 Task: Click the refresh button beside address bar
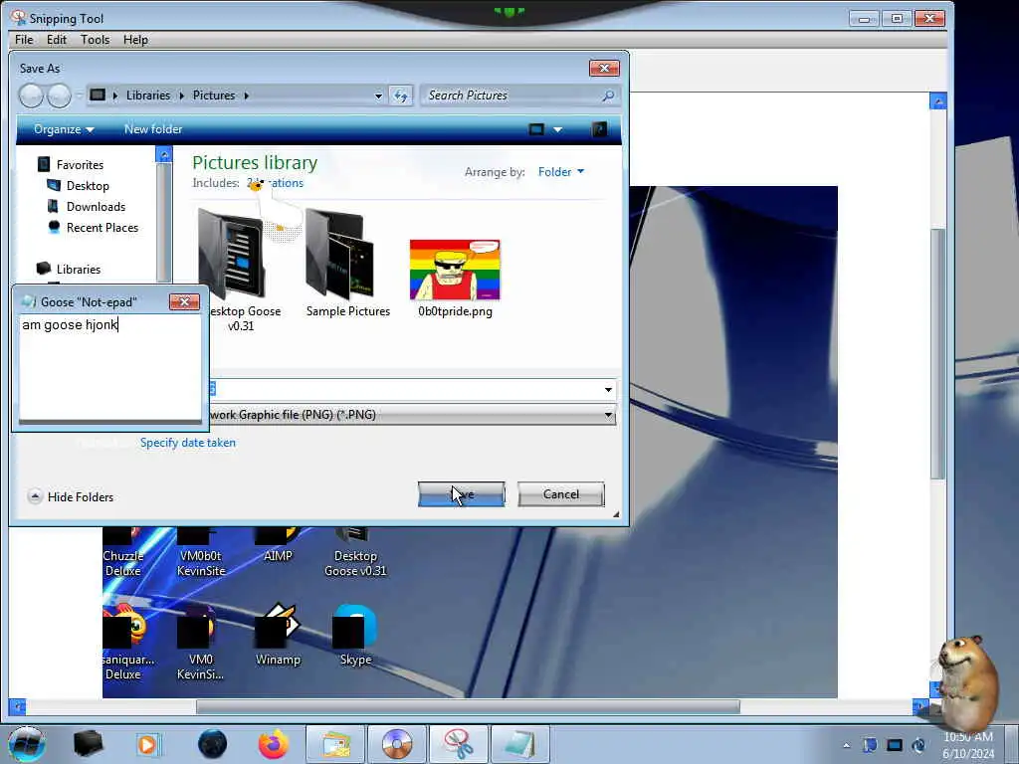tap(400, 96)
